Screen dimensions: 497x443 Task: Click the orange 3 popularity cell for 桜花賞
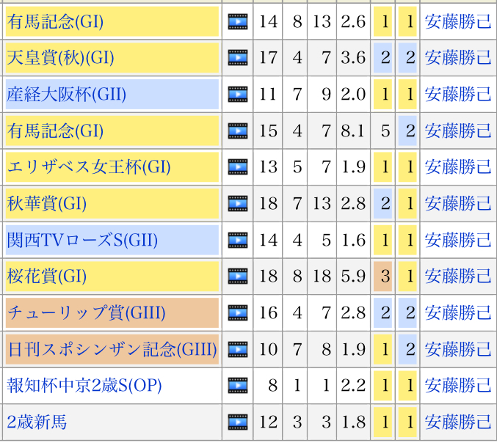click(x=382, y=277)
